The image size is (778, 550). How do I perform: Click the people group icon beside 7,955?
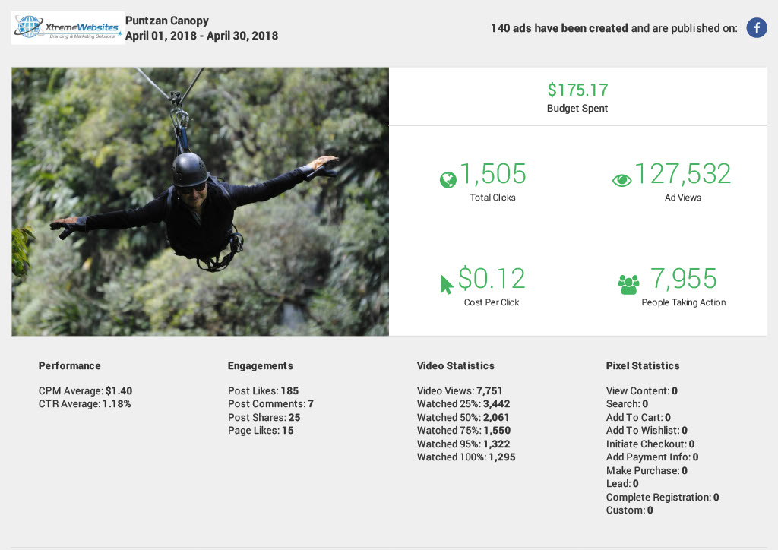(628, 284)
